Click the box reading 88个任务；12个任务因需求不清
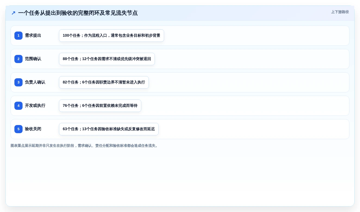The width and height of the screenshot is (360, 212). [107, 59]
